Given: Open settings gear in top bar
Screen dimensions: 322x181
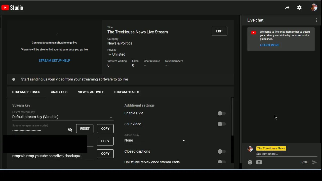Looking at the screenshot, I should pos(299,8).
